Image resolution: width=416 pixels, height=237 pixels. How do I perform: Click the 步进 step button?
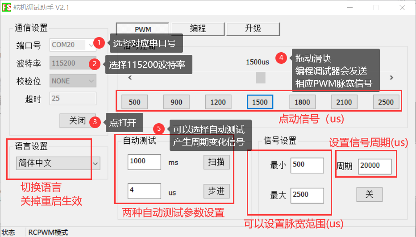pyautogui.click(x=216, y=191)
